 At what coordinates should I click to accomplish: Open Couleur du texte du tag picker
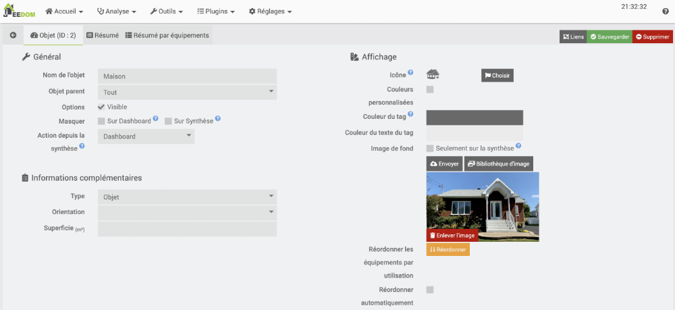475,134
